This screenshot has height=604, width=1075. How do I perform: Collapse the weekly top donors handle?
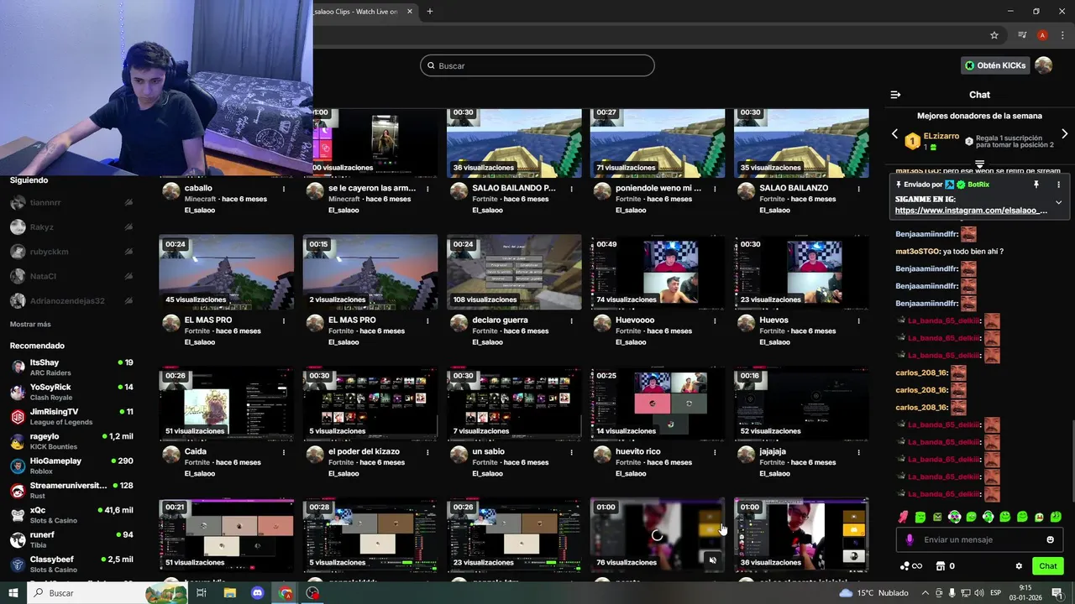pos(979,164)
